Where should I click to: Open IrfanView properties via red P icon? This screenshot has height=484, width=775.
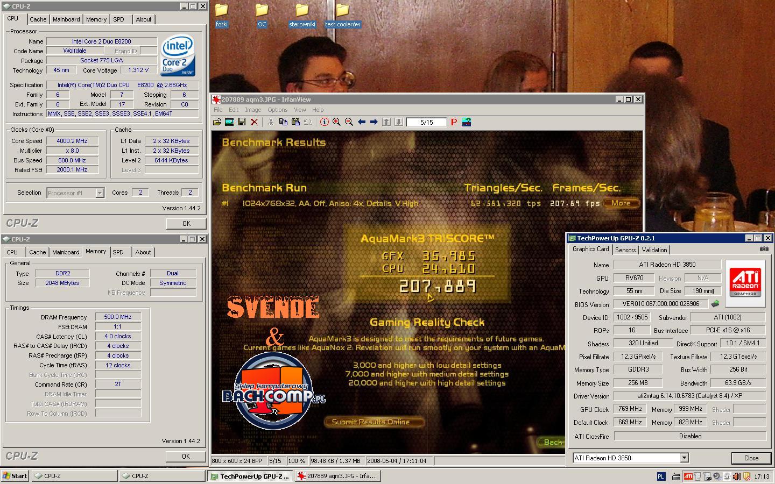coord(454,122)
